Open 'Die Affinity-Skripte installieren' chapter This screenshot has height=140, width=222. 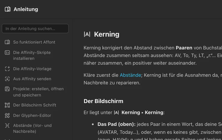(x=32, y=55)
